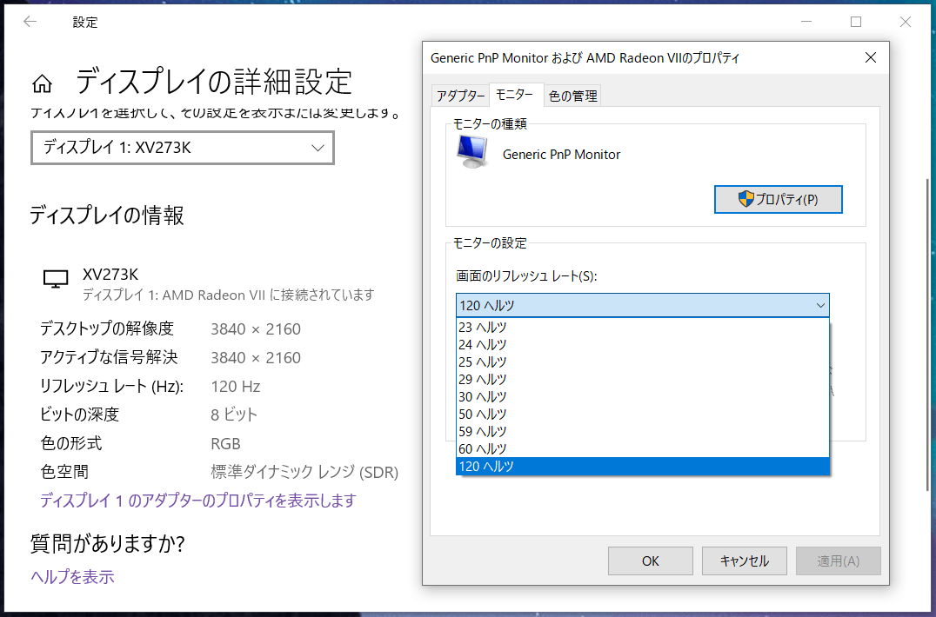
Task: Open Settings home via the house icon
Action: (x=42, y=84)
